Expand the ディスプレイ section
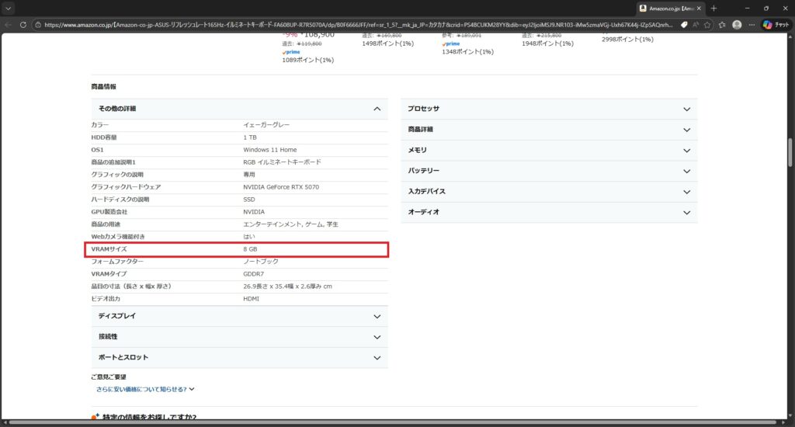 [377, 316]
